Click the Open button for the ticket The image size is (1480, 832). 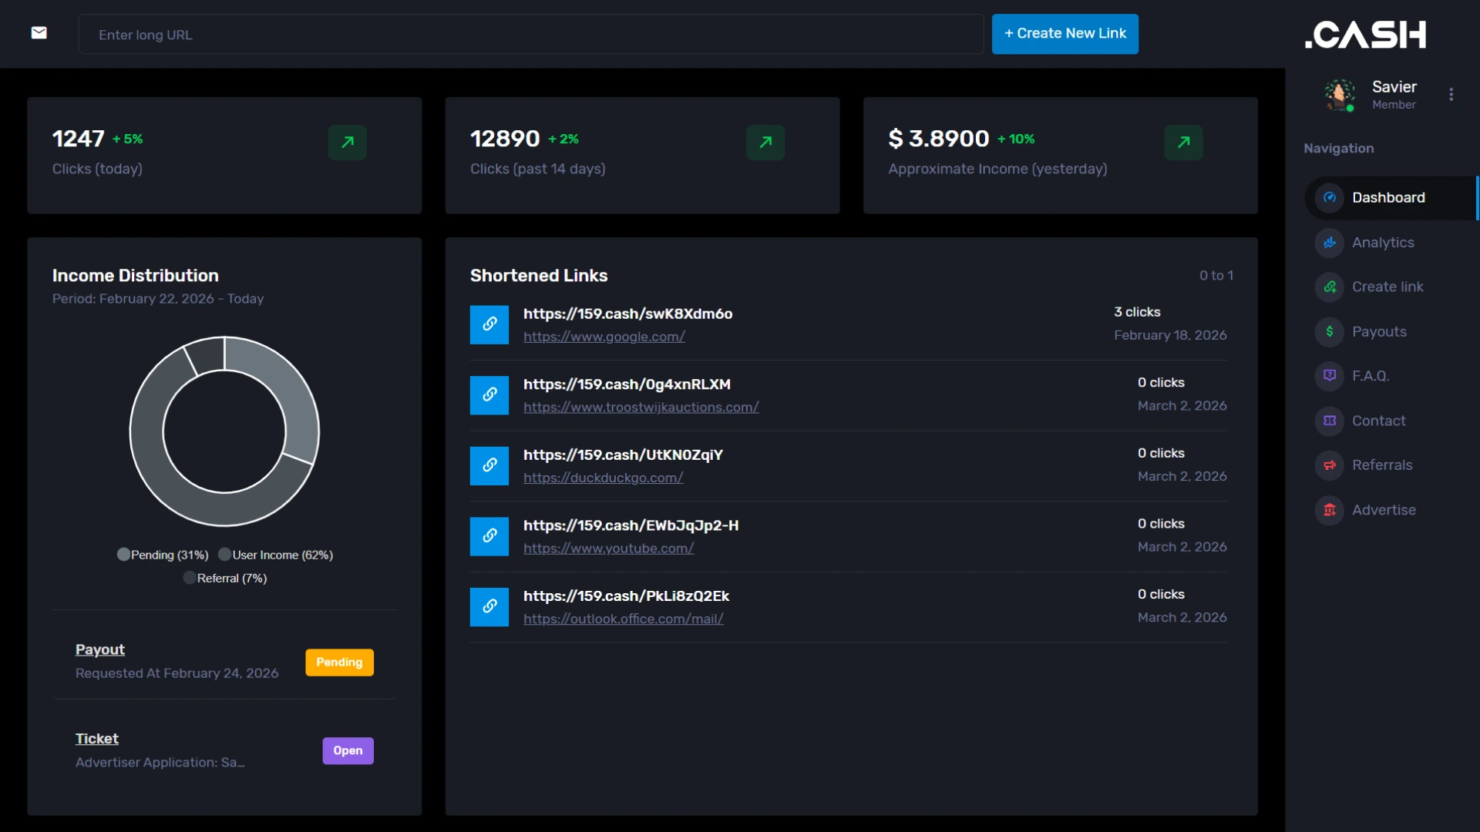(x=348, y=750)
